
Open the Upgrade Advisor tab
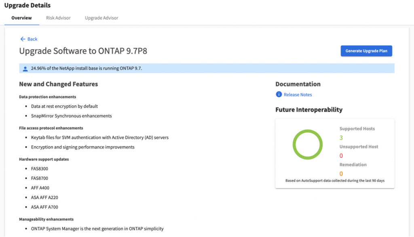(x=101, y=18)
